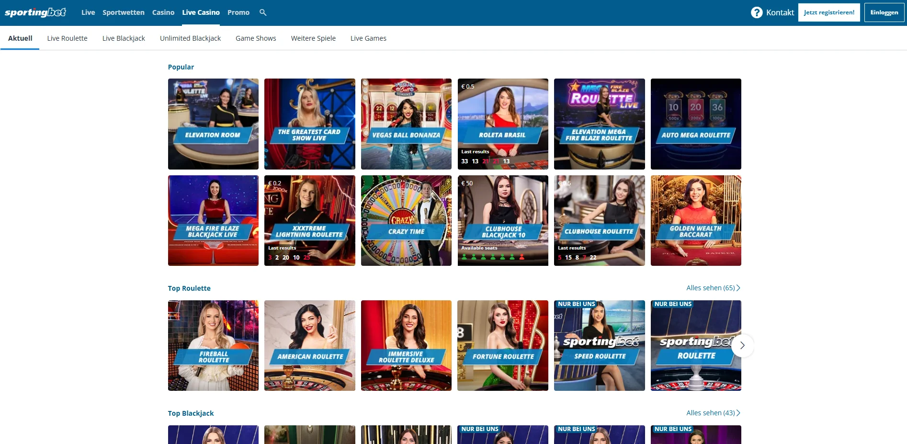Click the Top Roulette heading
Image resolution: width=907 pixels, height=444 pixels.
(x=189, y=288)
